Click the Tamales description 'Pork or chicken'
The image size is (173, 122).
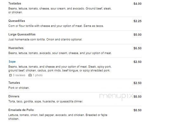click(19, 88)
